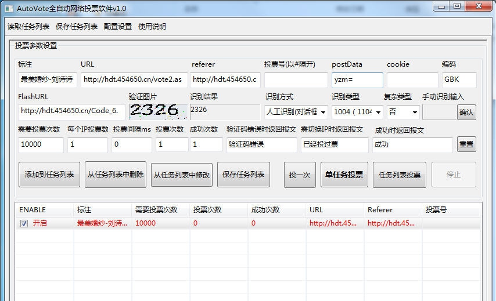
Task: Click the red 开启 text in task row
Action: pyautogui.click(x=40, y=223)
